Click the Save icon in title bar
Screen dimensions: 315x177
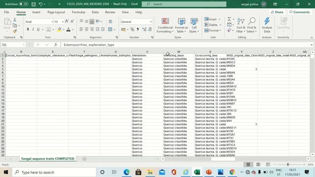click(x=33, y=4)
